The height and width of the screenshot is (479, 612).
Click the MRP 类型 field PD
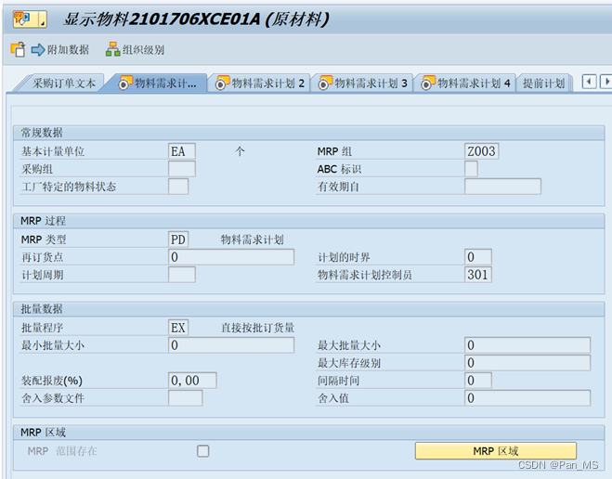(178, 239)
